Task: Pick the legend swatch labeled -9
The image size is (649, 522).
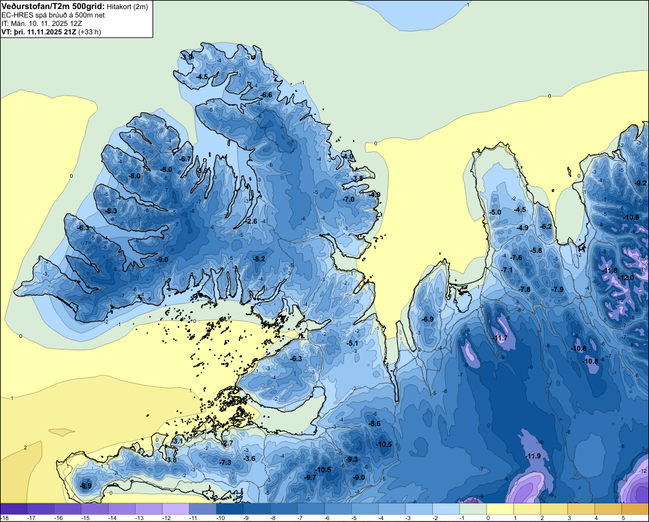Action: click(257, 509)
